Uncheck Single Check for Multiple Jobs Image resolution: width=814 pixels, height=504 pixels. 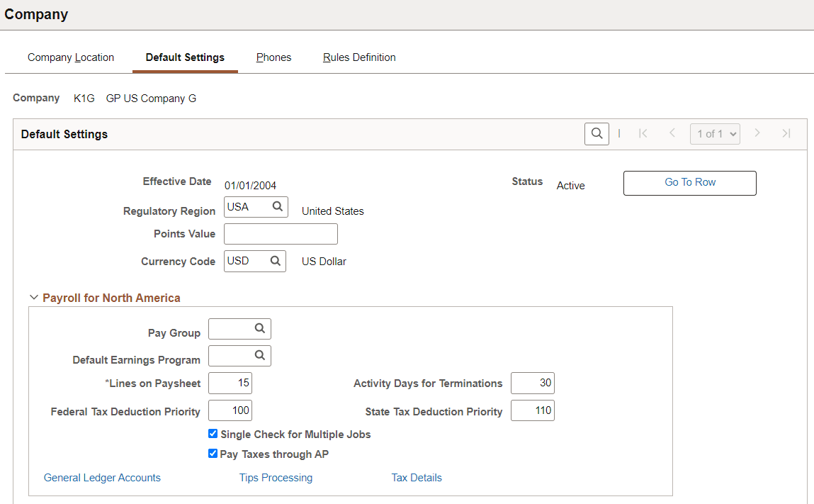(213, 433)
